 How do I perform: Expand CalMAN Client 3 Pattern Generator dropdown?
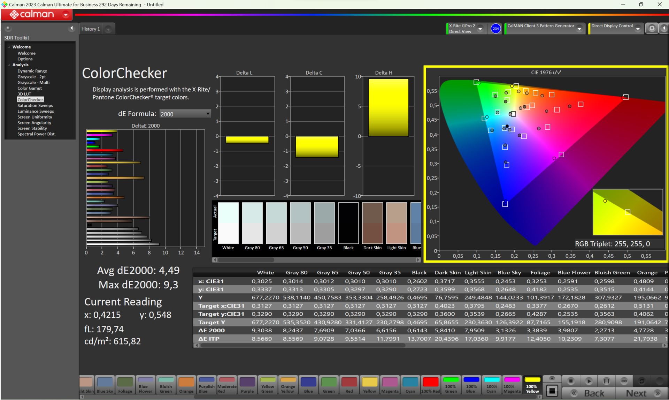coord(579,29)
